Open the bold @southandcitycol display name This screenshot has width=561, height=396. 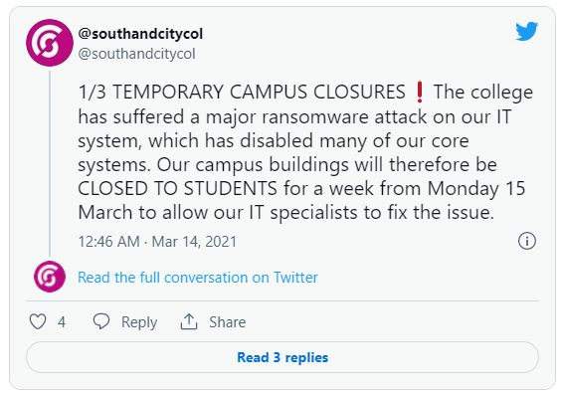[140, 34]
